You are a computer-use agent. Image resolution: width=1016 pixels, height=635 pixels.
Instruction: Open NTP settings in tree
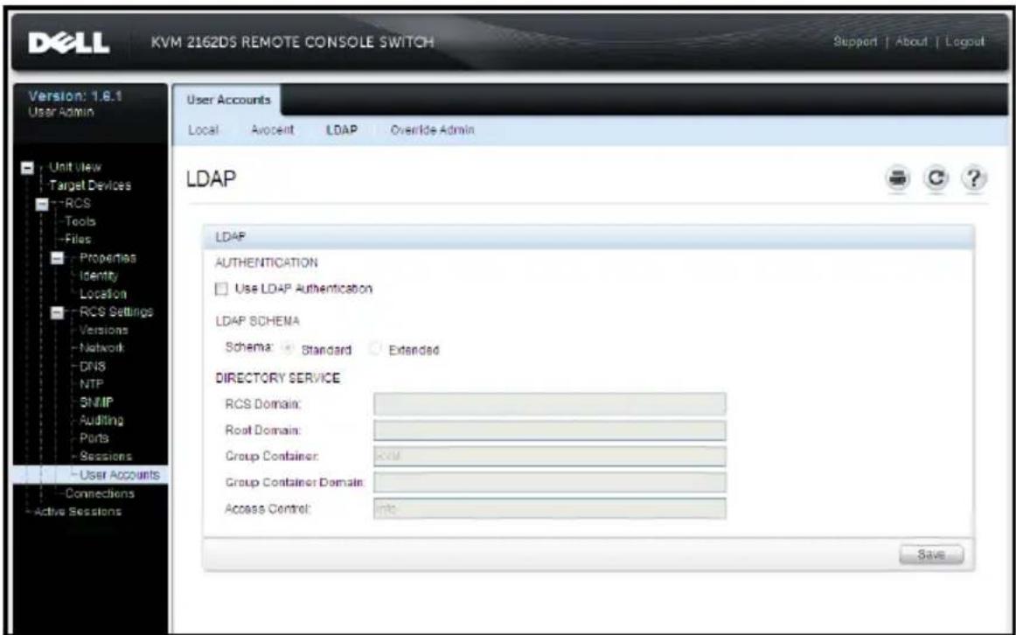92,384
